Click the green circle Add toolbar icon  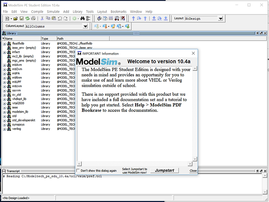(x=74, y=18)
